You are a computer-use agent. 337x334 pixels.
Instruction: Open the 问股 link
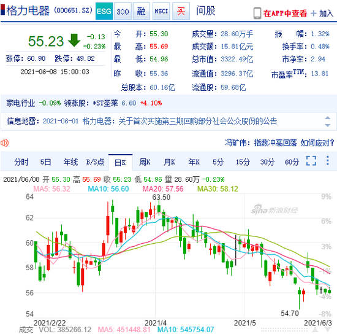tap(206, 11)
